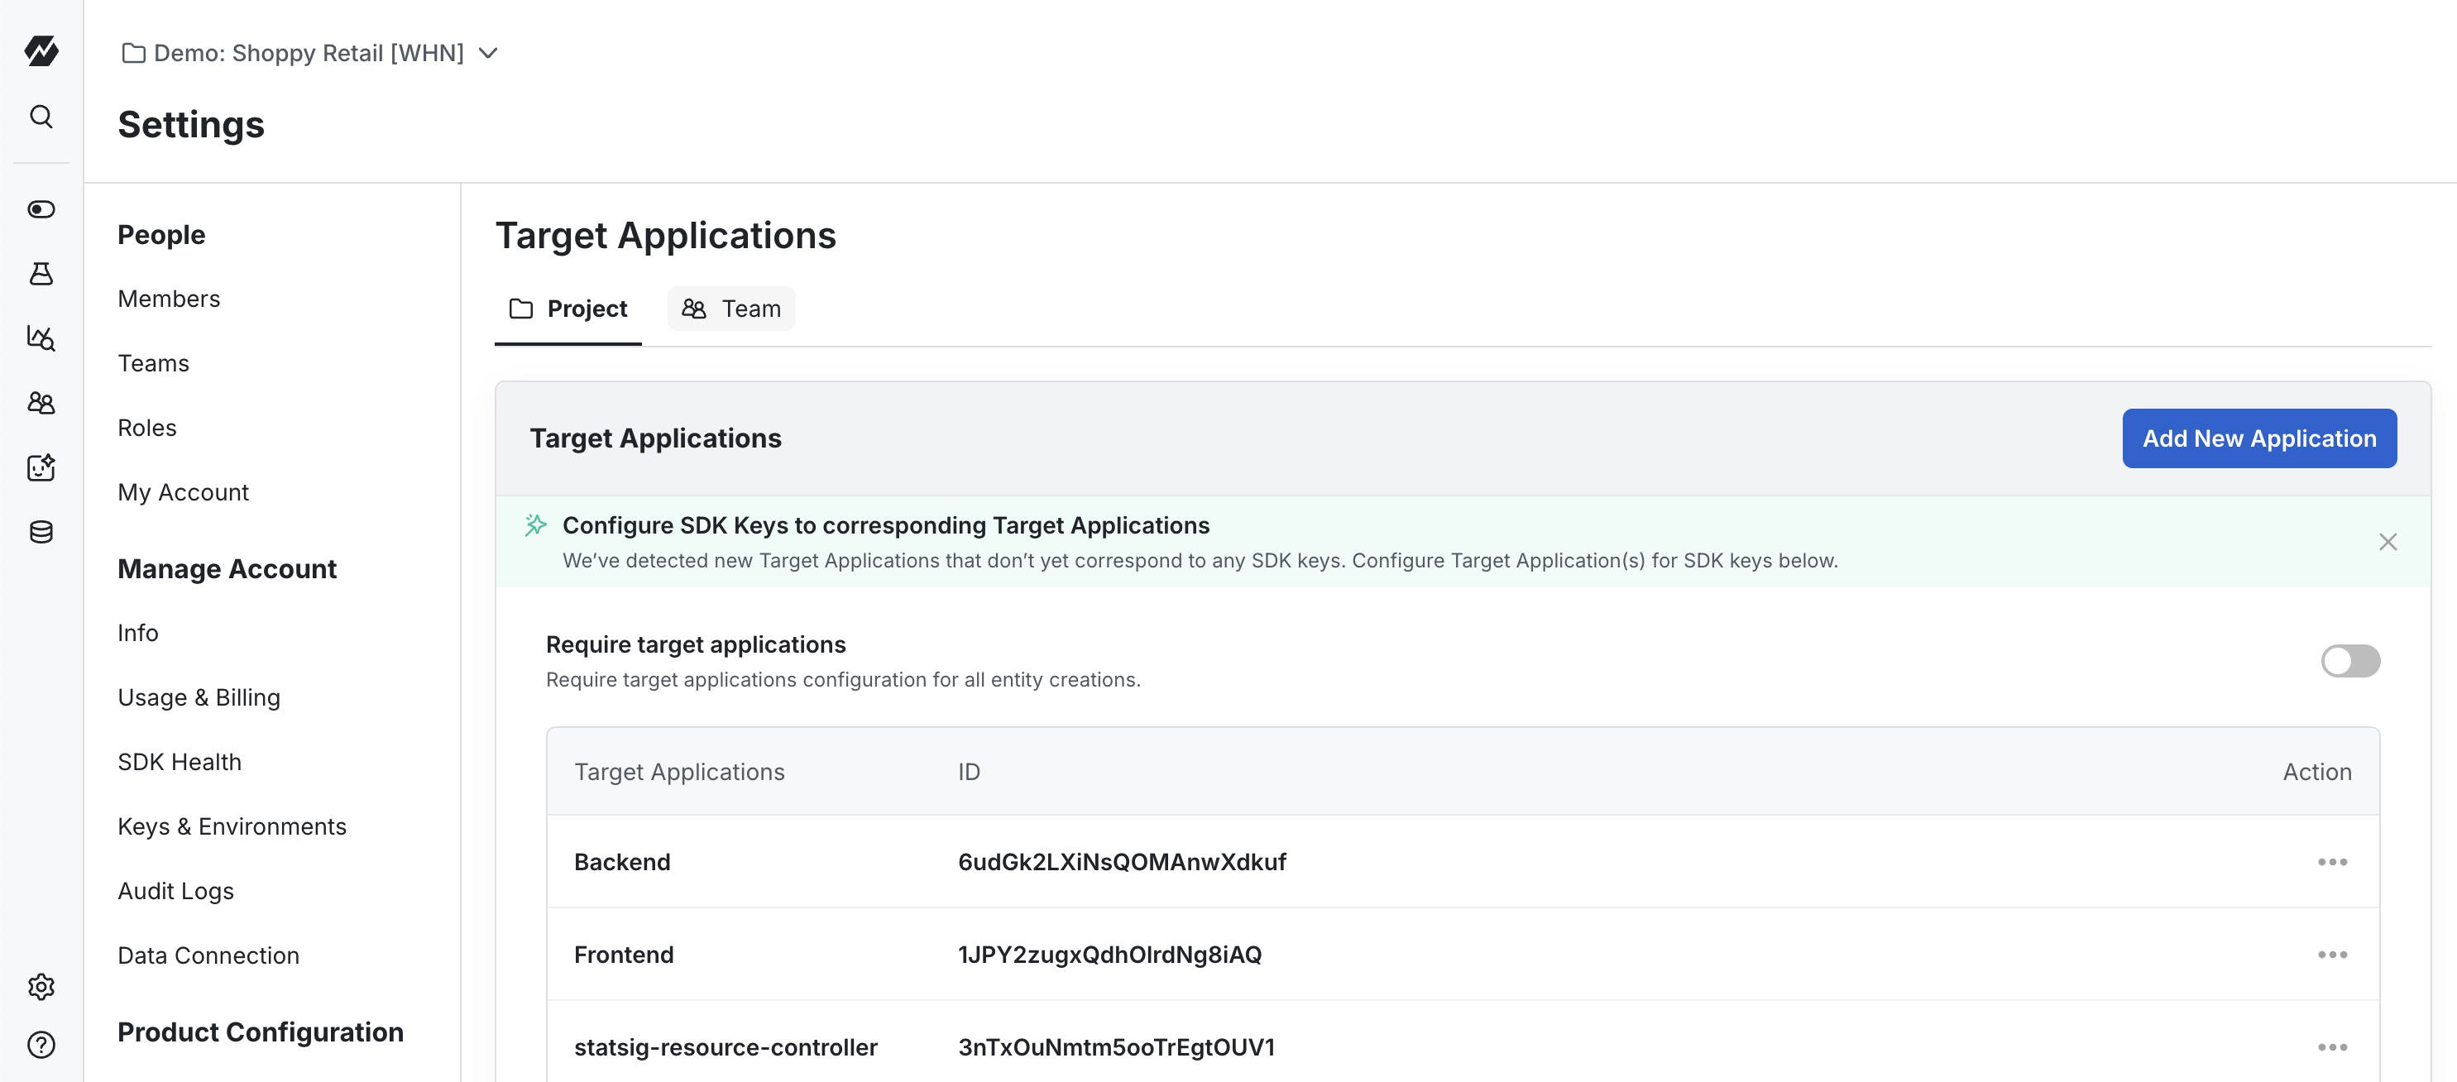The width and height of the screenshot is (2457, 1082).
Task: Open Analytics chart icon in sidebar
Action: pyautogui.click(x=41, y=338)
